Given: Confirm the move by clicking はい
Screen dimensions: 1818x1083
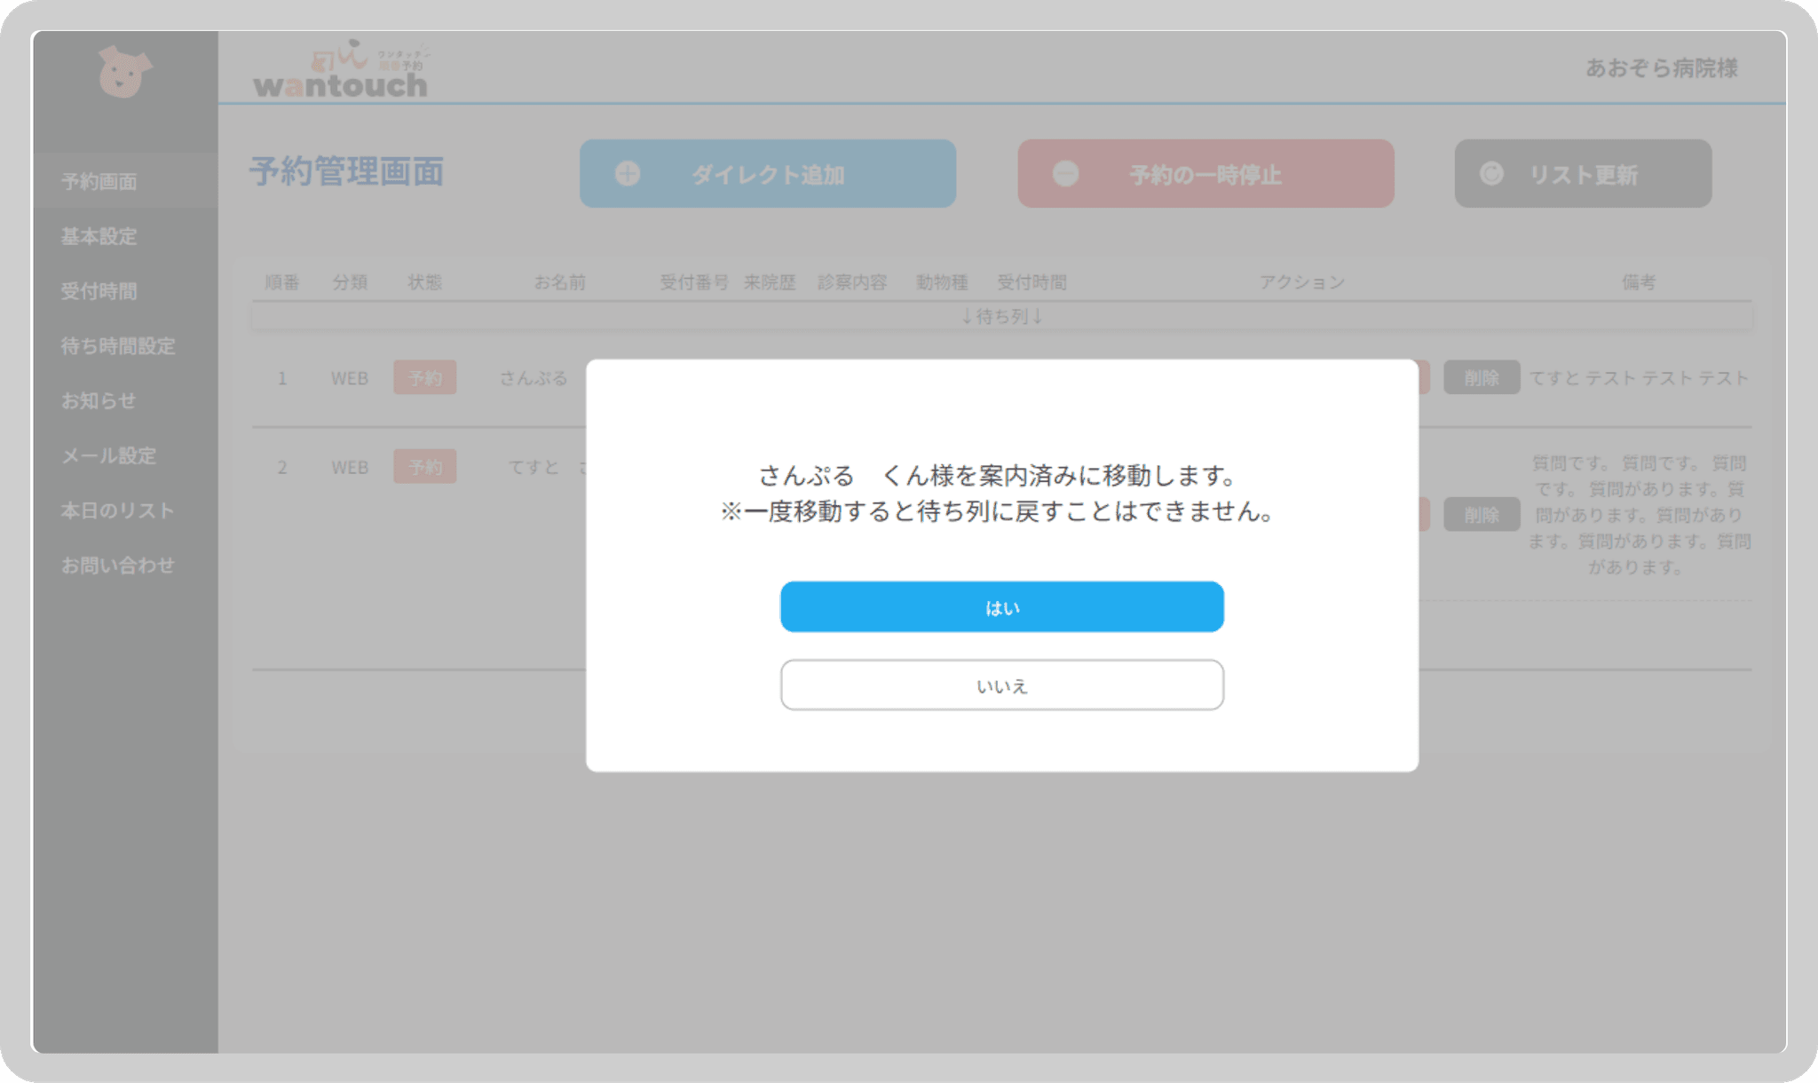Looking at the screenshot, I should [x=1001, y=606].
